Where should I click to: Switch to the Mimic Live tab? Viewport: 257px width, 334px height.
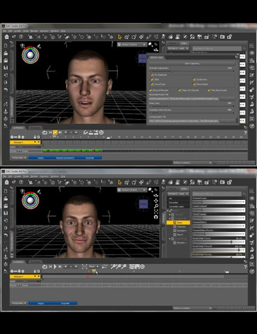click(157, 57)
